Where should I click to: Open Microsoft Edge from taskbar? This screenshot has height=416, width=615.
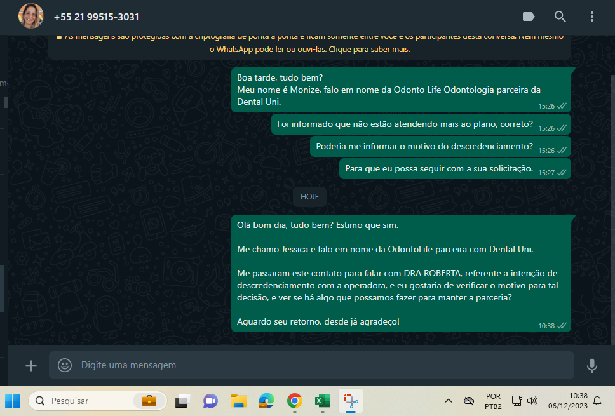coord(267,401)
